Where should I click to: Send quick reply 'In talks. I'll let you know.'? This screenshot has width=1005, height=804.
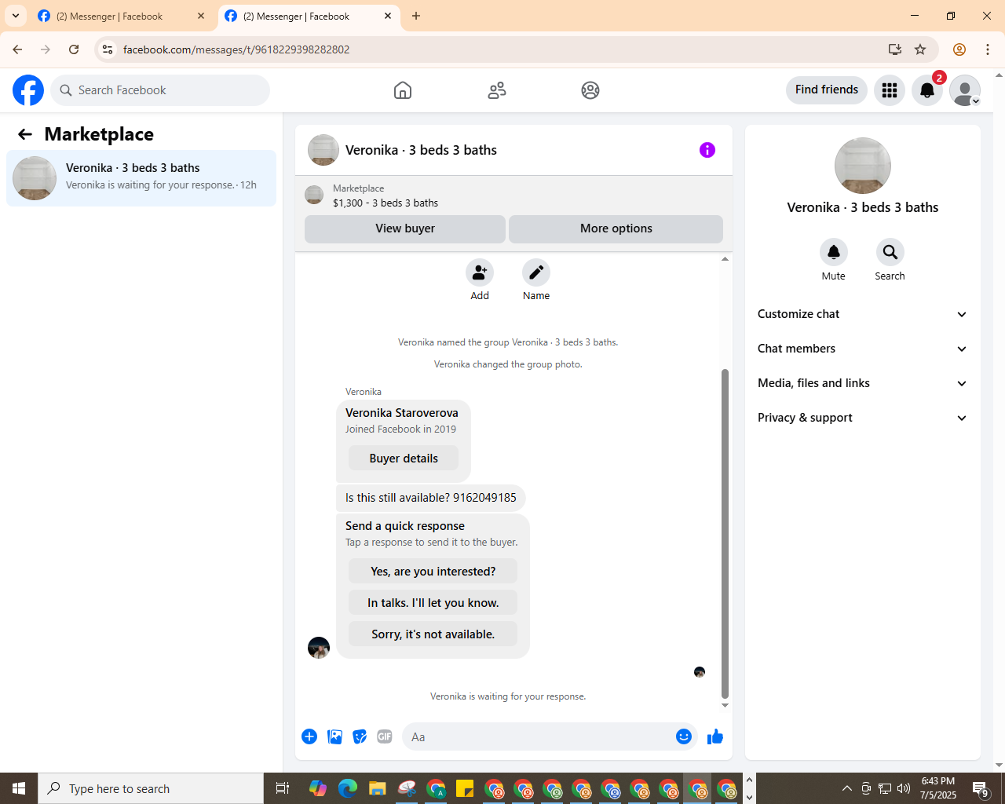[433, 602]
